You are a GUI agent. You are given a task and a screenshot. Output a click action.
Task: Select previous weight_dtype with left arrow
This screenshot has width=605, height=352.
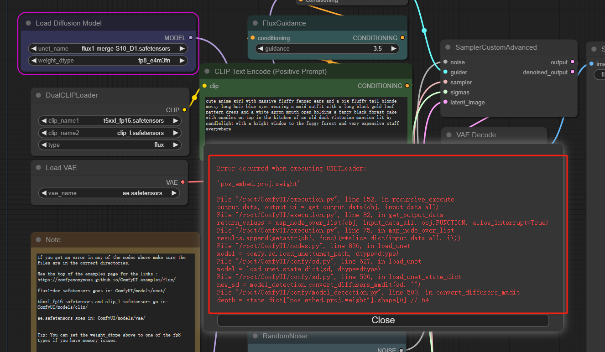(34, 61)
